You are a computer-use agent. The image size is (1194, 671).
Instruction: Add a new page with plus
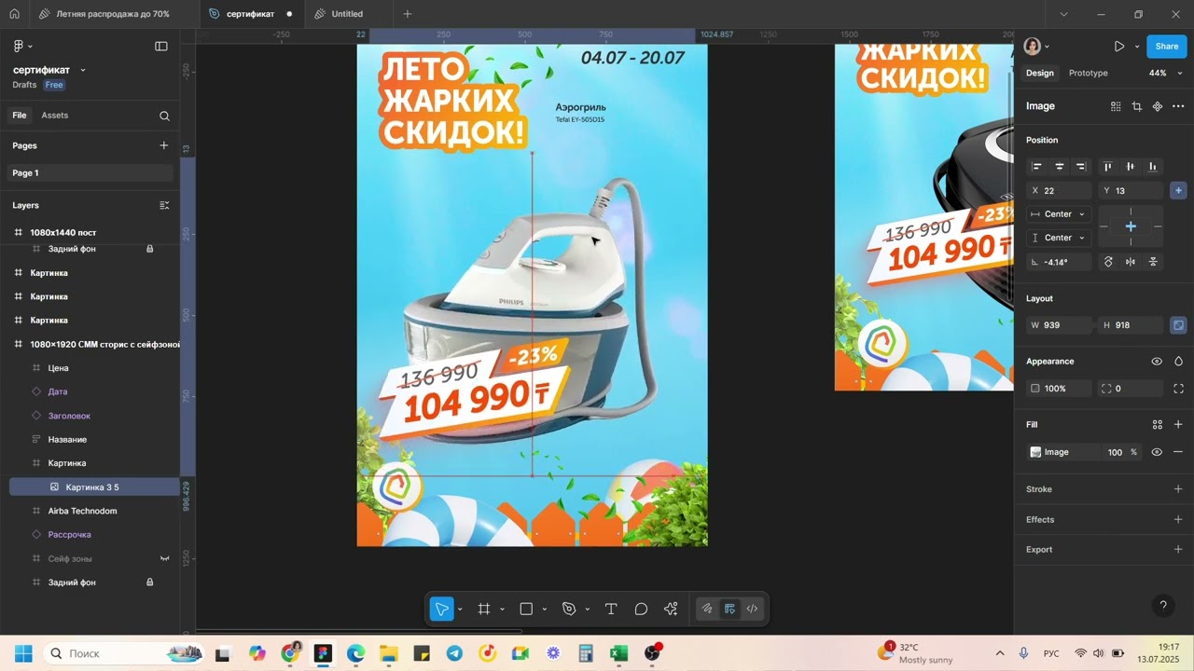(164, 145)
